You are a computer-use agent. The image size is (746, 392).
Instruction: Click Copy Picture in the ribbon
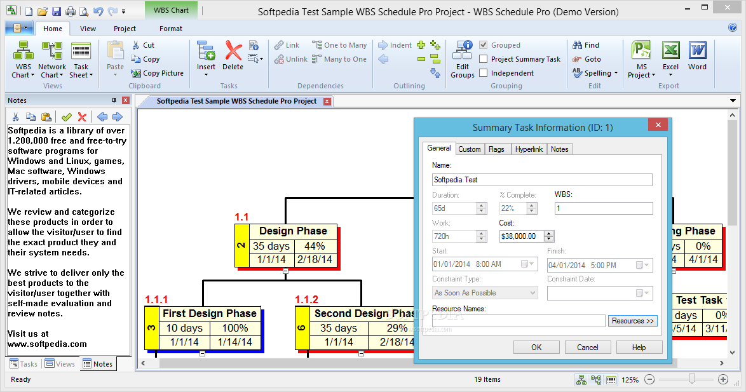(157, 73)
